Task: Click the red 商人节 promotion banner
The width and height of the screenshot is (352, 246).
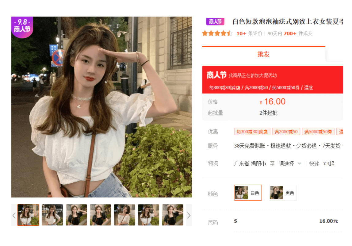Action: pos(273,79)
